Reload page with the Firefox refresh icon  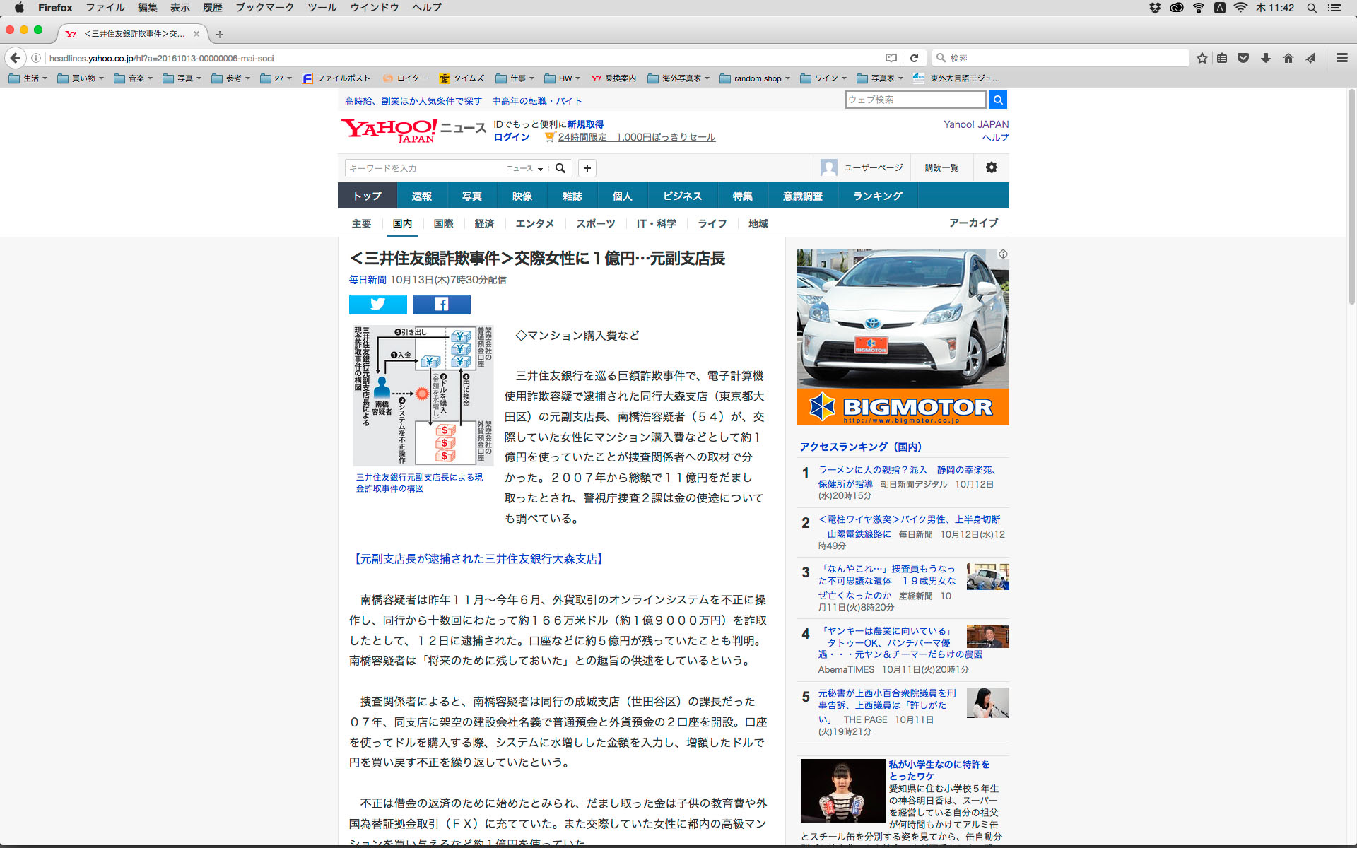click(914, 58)
